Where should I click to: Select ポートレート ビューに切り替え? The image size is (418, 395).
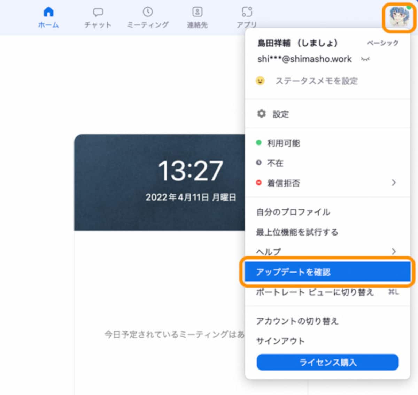(327, 292)
